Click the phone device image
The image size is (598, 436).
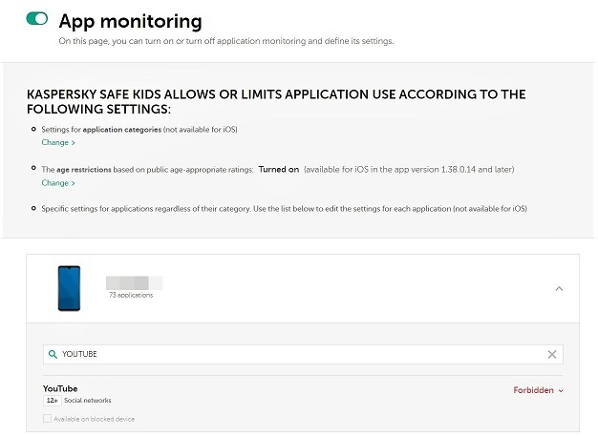click(x=69, y=288)
